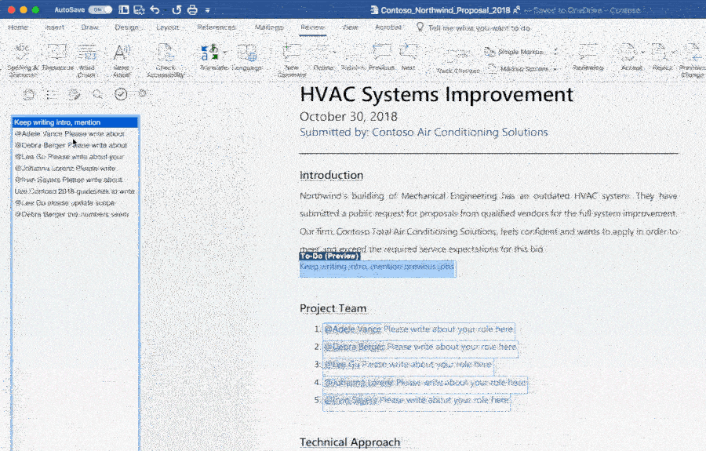Jump to Previous Change

click(x=693, y=60)
